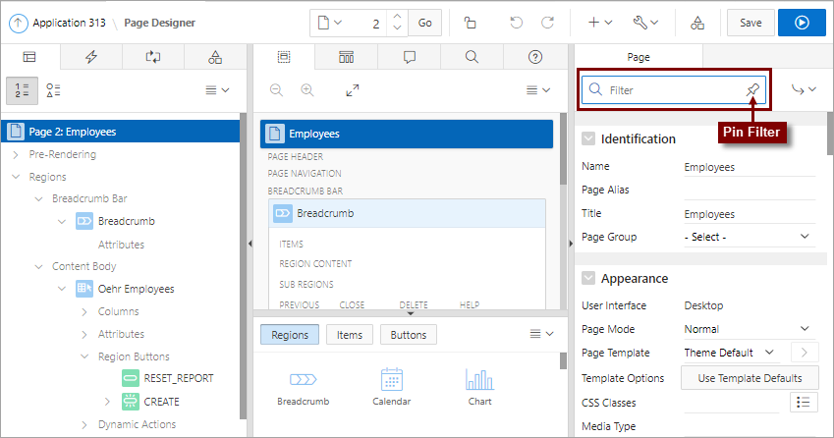Select the Employees page header in Layout
Viewport: 834px width, 438px height.
[x=407, y=134]
